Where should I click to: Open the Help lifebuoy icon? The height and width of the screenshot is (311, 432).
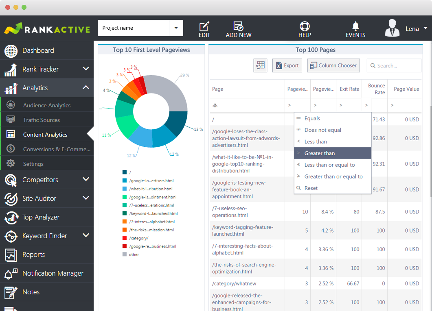click(305, 26)
